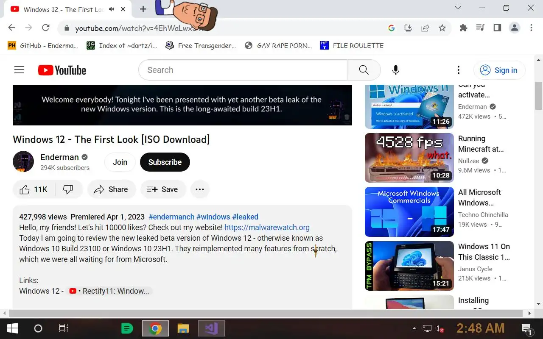Search by voice with the microphone icon
The width and height of the screenshot is (543, 339).
(x=395, y=70)
